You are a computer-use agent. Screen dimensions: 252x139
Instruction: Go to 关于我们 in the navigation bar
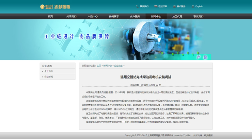[71, 16]
